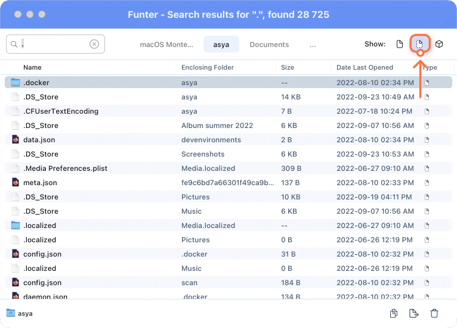Click the fe9c6bd7a66301f49ca9b... folder cell
The height and width of the screenshot is (328, 457).
pos(228,183)
